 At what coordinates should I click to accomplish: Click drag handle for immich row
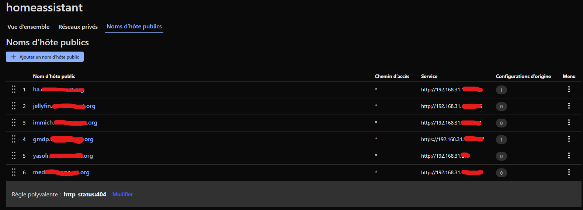[14, 123]
